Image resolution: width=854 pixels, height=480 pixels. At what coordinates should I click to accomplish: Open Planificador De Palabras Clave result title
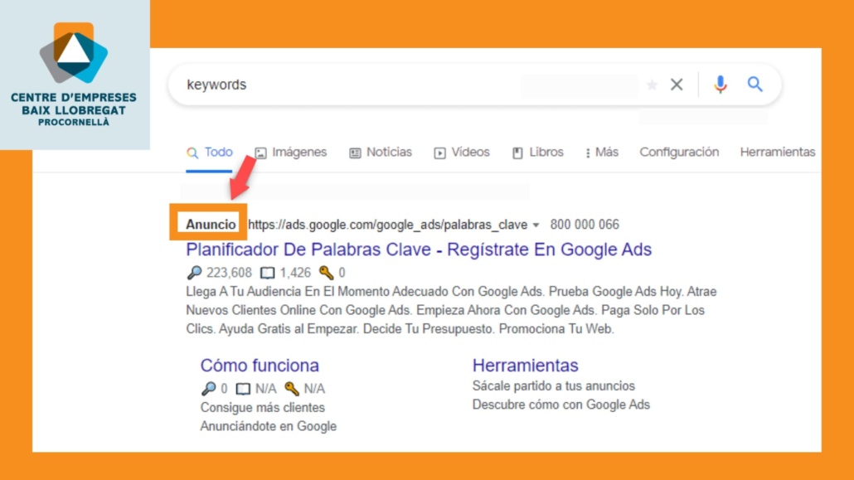click(x=419, y=250)
